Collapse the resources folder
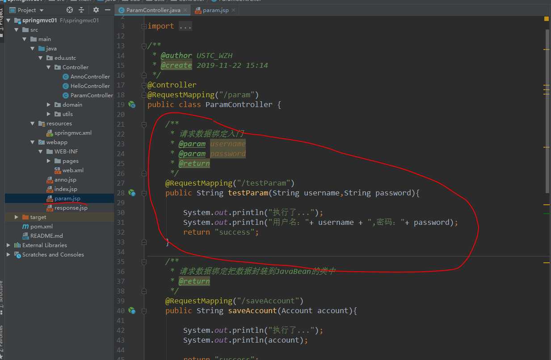This screenshot has height=360, width=551. click(33, 124)
